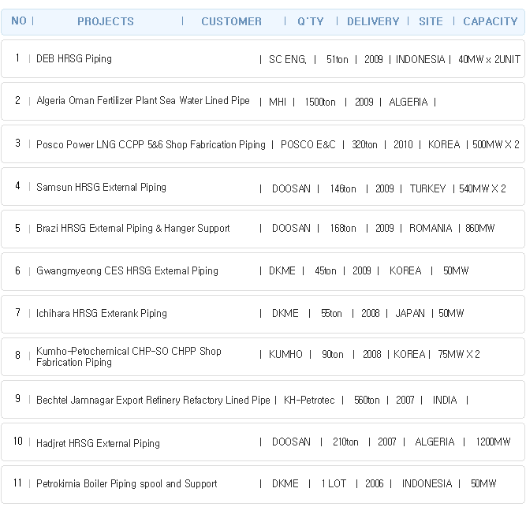Click 'JAPAN' site
Screen dimensions: 526x507
pos(410,314)
